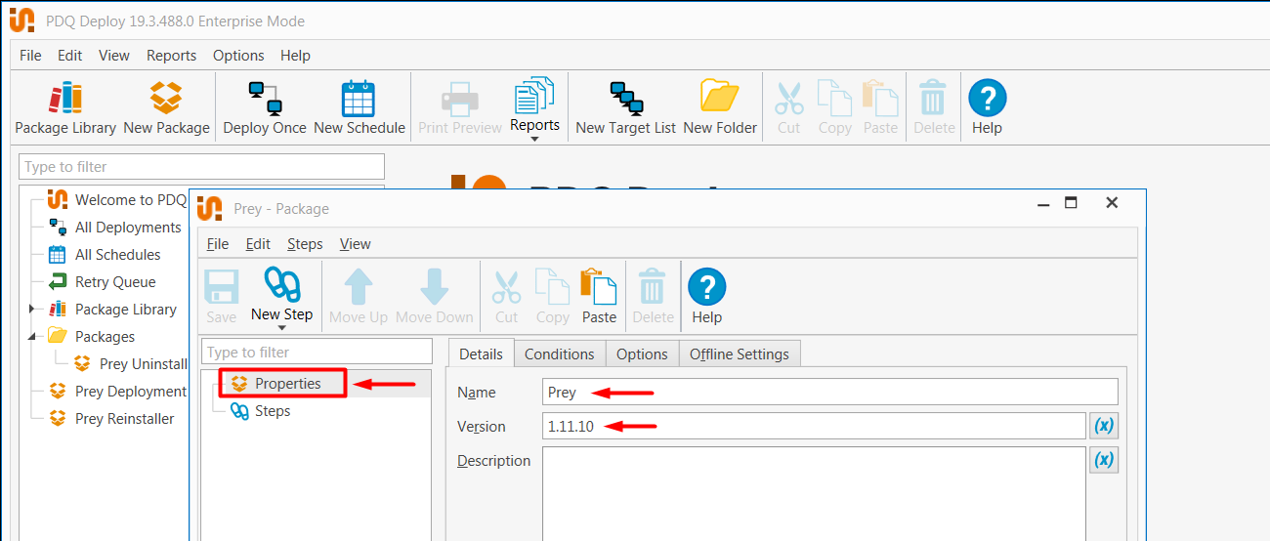
Task: Expand the Package Library tree node
Action: tap(31, 310)
